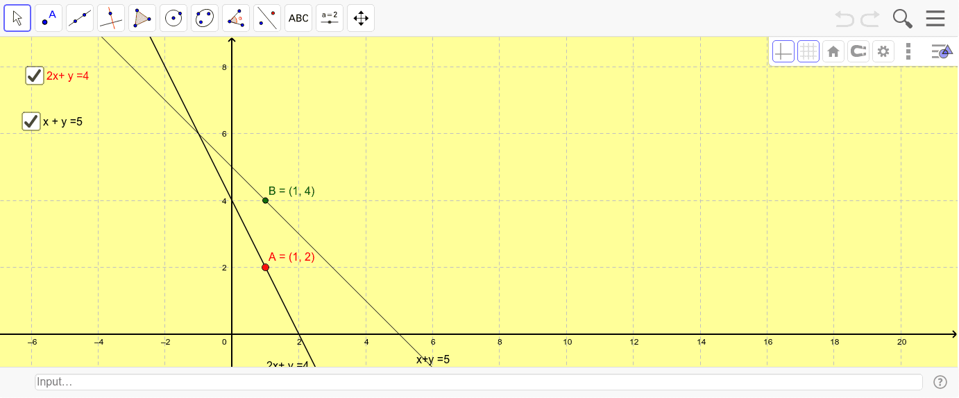Open the input help question mark
Viewport: 959px width, 398px height.
(940, 382)
